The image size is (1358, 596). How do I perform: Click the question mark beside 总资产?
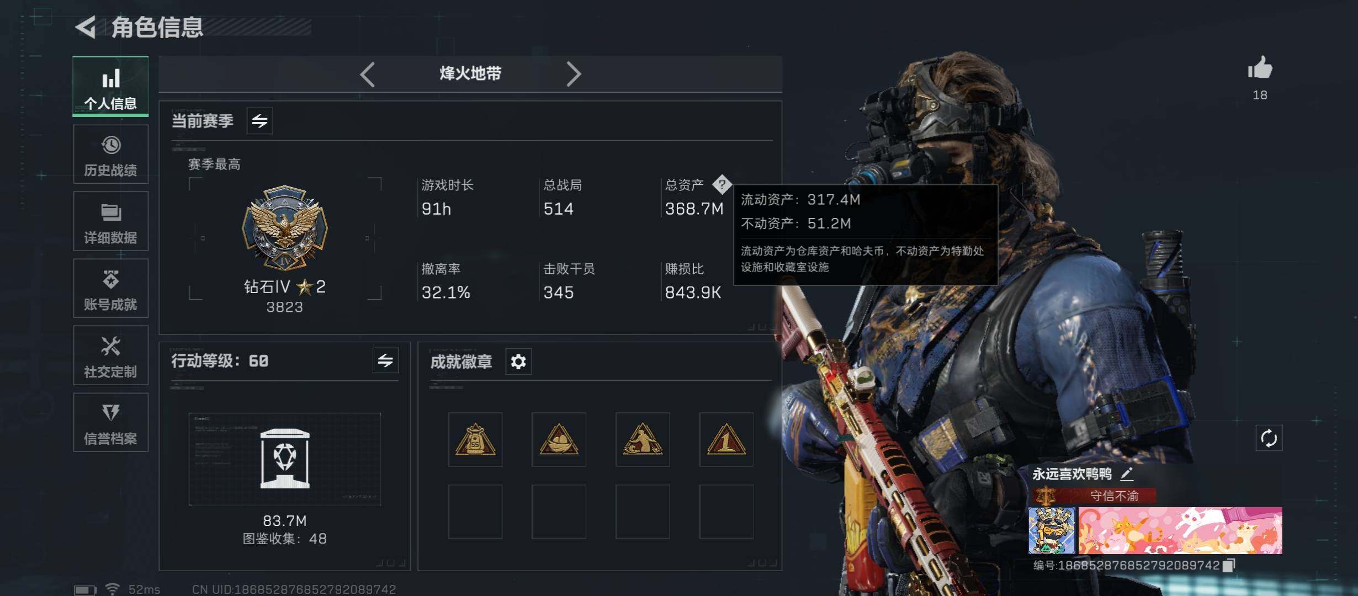pyautogui.click(x=722, y=184)
